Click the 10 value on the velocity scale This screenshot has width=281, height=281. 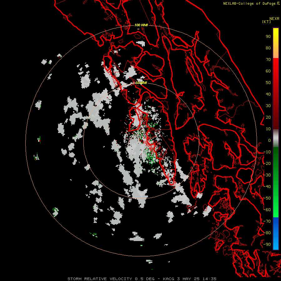pos(268,129)
